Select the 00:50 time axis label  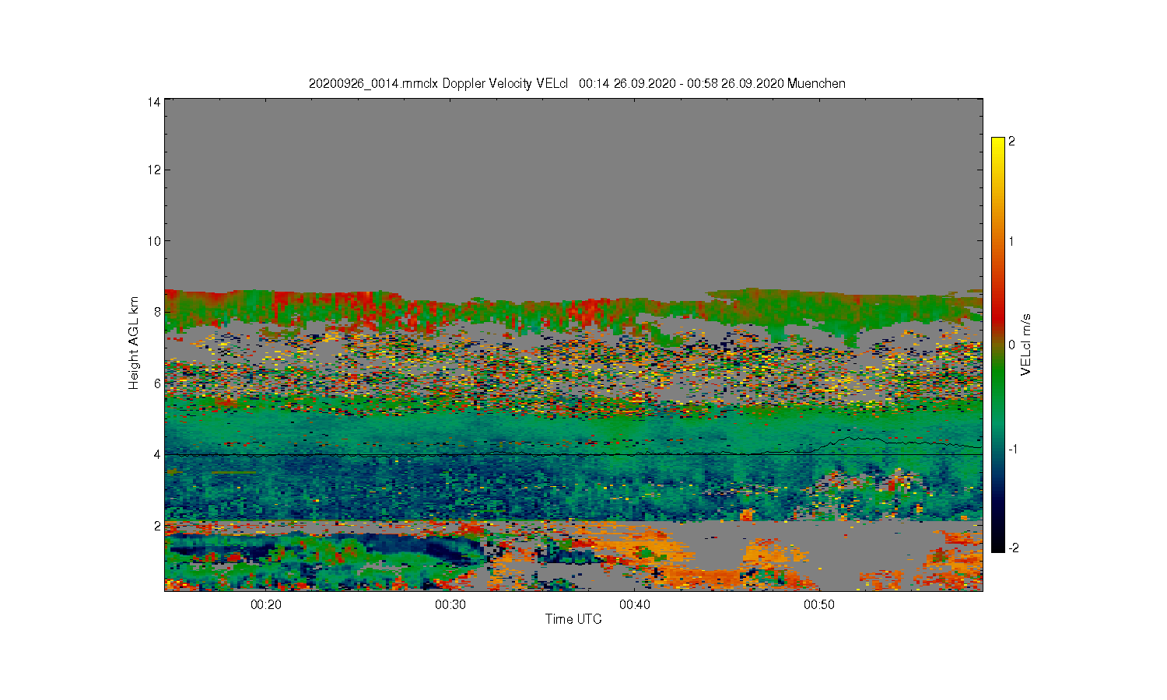(818, 604)
